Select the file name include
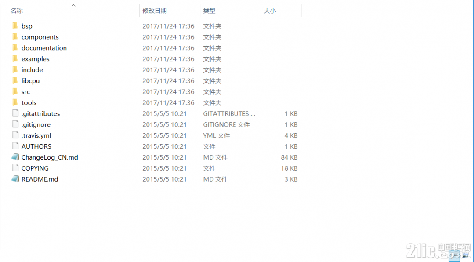 click(32, 69)
